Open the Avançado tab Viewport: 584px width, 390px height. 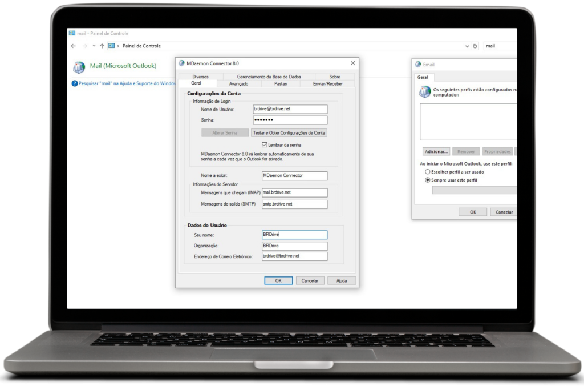(x=238, y=84)
